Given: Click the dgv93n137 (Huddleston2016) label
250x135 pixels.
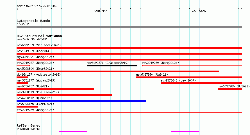Looking at the screenshot, I should (39, 75).
